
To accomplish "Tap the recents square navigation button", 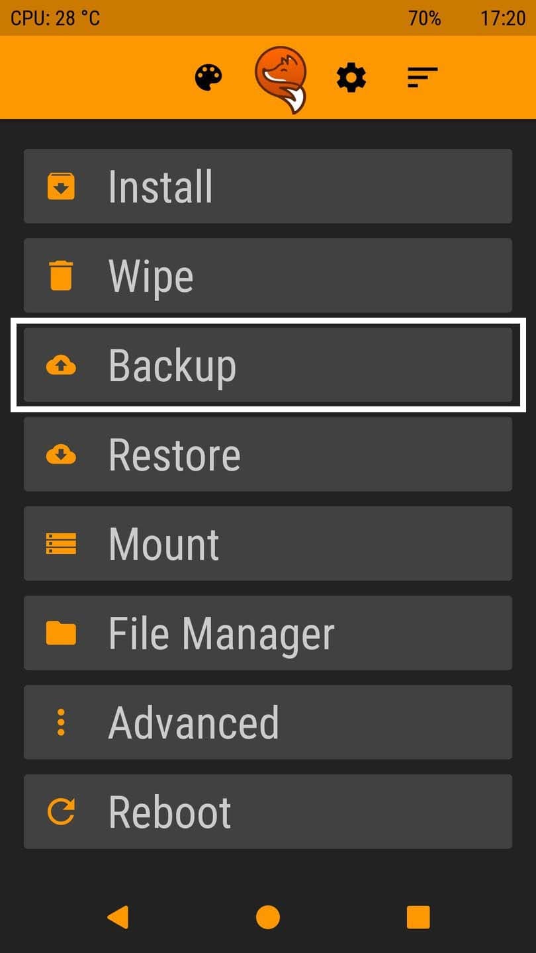I will [x=418, y=917].
